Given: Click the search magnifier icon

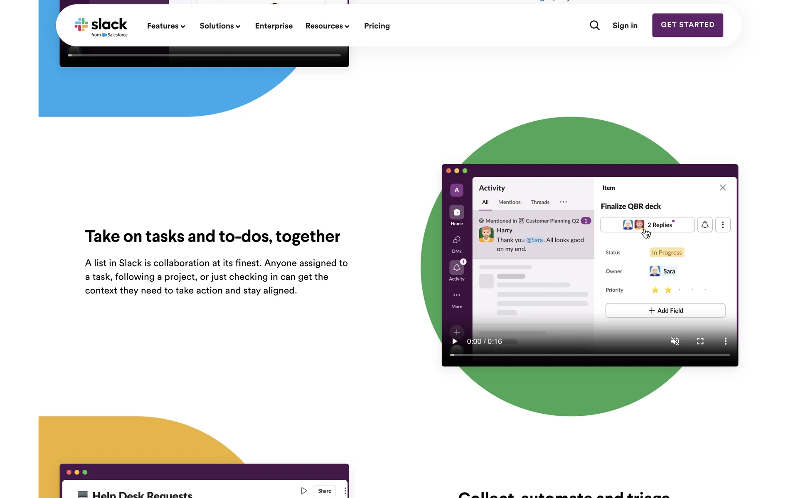Looking at the screenshot, I should 594,25.
